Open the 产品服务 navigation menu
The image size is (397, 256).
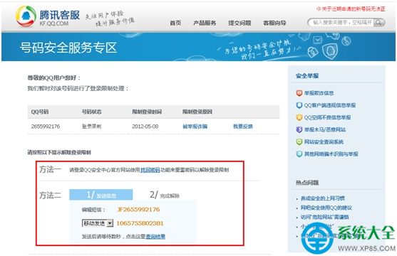point(205,23)
